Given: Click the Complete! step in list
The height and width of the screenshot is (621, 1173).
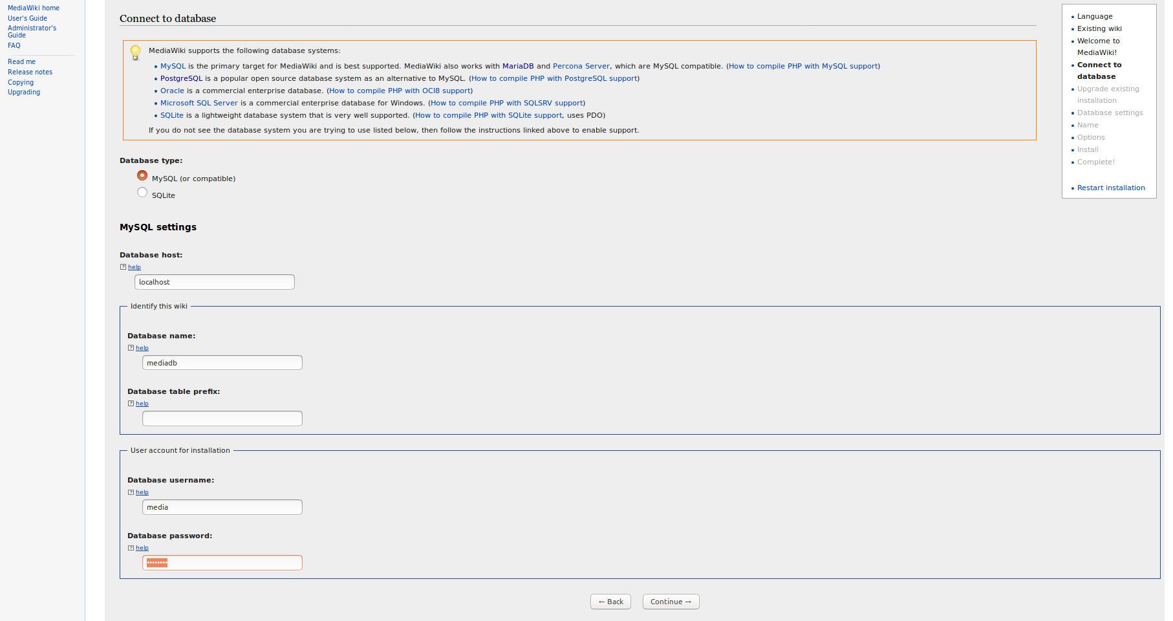Looking at the screenshot, I should point(1096,162).
